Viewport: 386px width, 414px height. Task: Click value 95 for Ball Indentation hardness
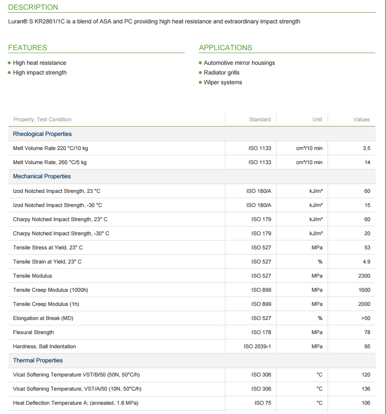(x=367, y=346)
